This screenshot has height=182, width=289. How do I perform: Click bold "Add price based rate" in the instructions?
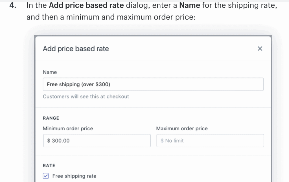86,6
